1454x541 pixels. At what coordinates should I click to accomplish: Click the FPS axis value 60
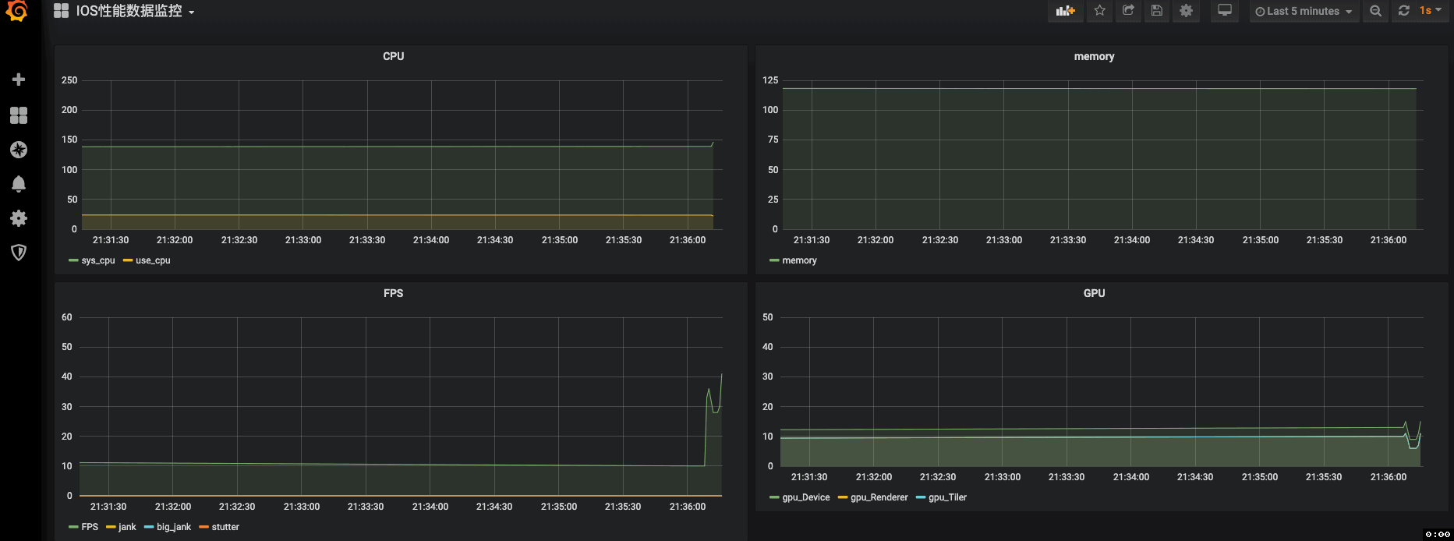click(67, 317)
